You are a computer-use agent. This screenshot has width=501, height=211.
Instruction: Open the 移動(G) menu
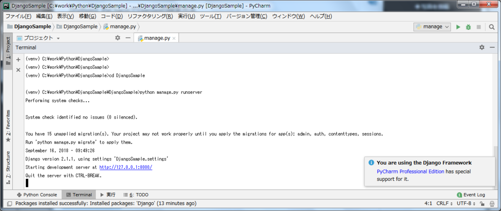(x=87, y=16)
